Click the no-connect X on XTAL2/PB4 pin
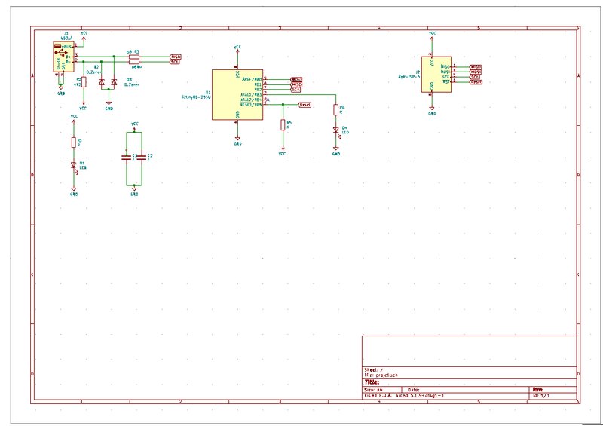The width and height of the screenshot is (603, 426). [x=267, y=100]
